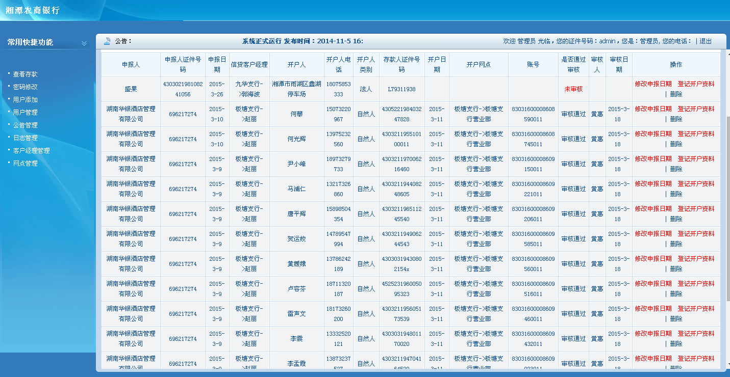The width and height of the screenshot is (730, 377).
Task: Click 修改申报日期 for 李震
Action: [x=653, y=334]
